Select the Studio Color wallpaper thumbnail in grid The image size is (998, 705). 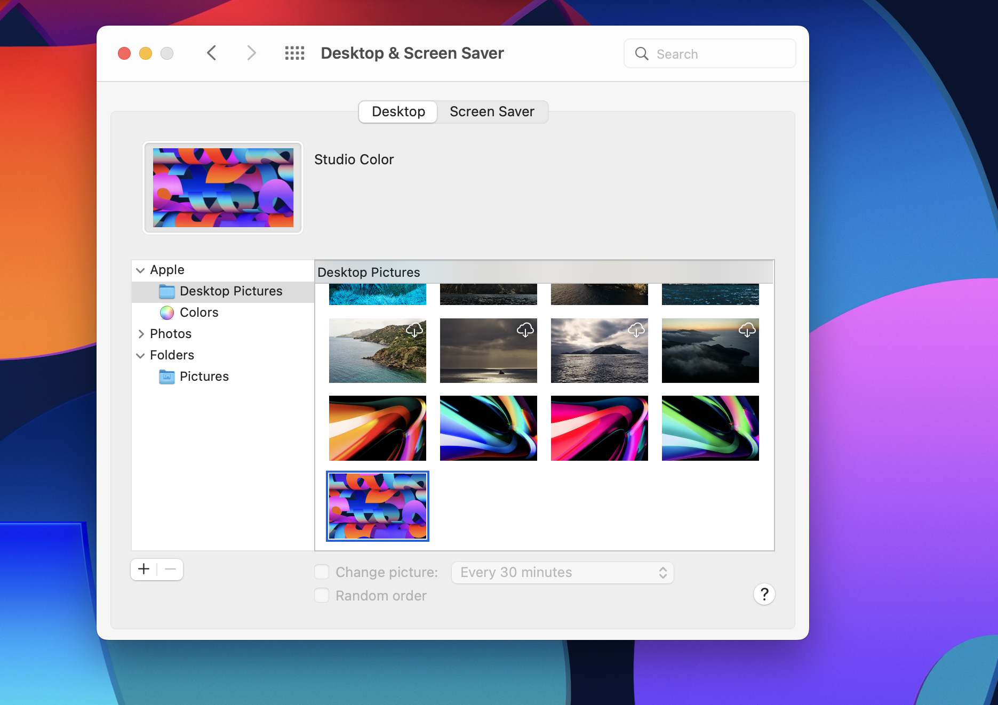tap(378, 506)
